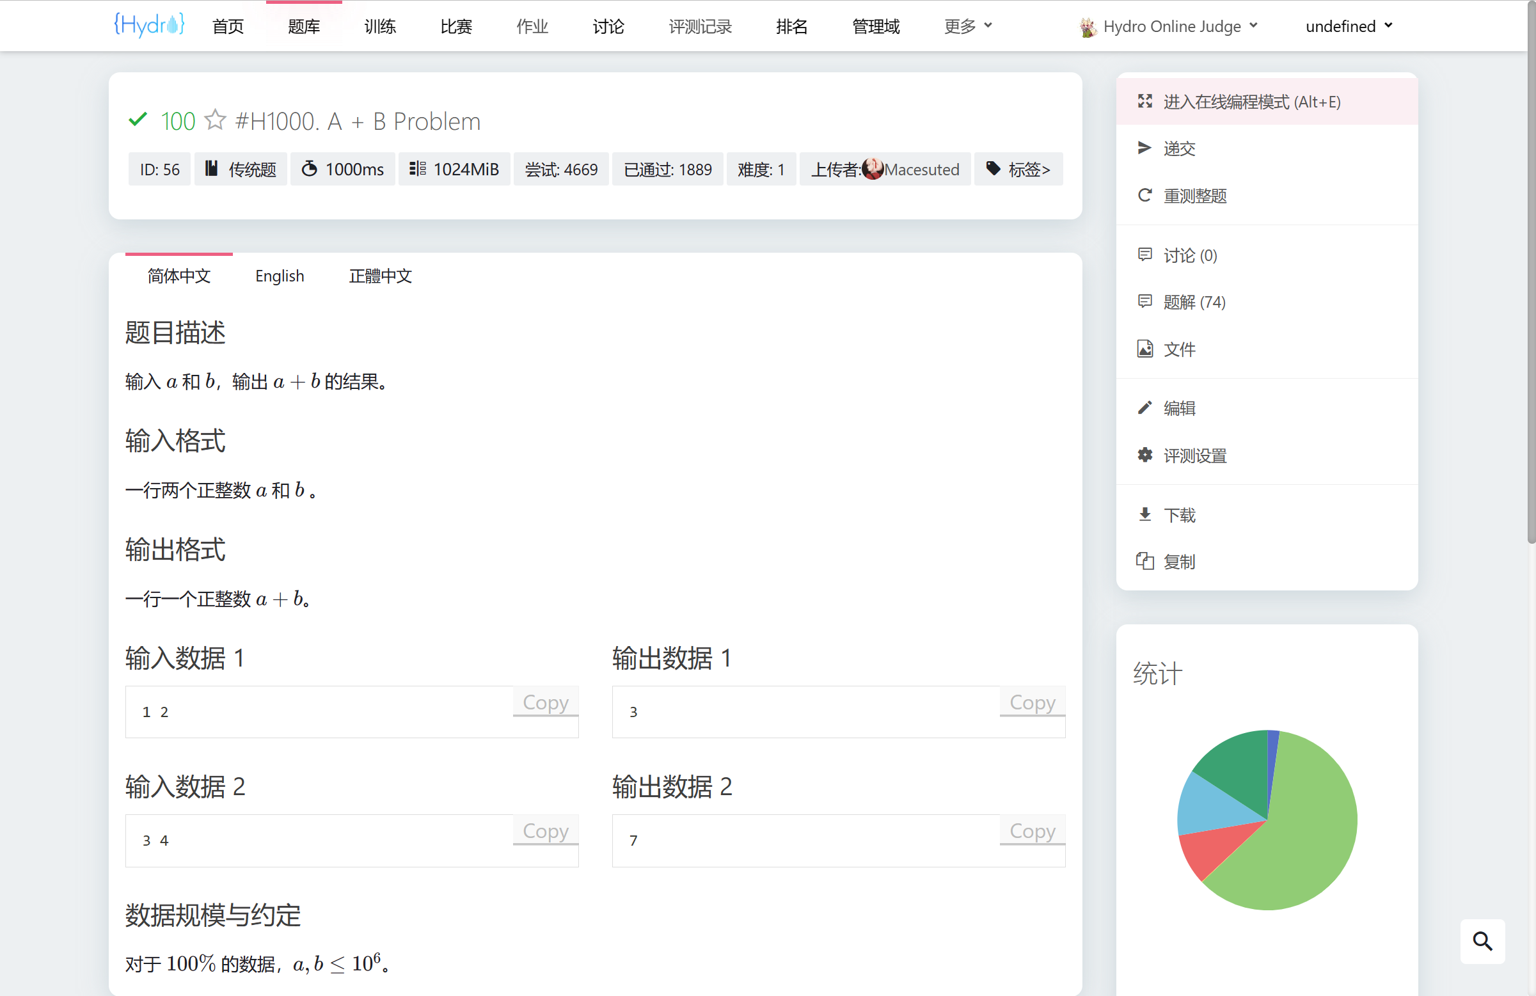The image size is (1536, 996).
Task: Submit a solution using the 递交 icon
Action: tap(1145, 148)
